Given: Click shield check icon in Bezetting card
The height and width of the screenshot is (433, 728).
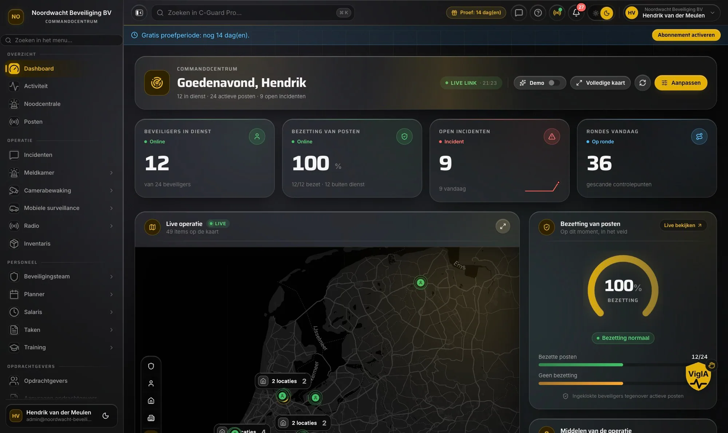Looking at the screenshot, I should 404,136.
